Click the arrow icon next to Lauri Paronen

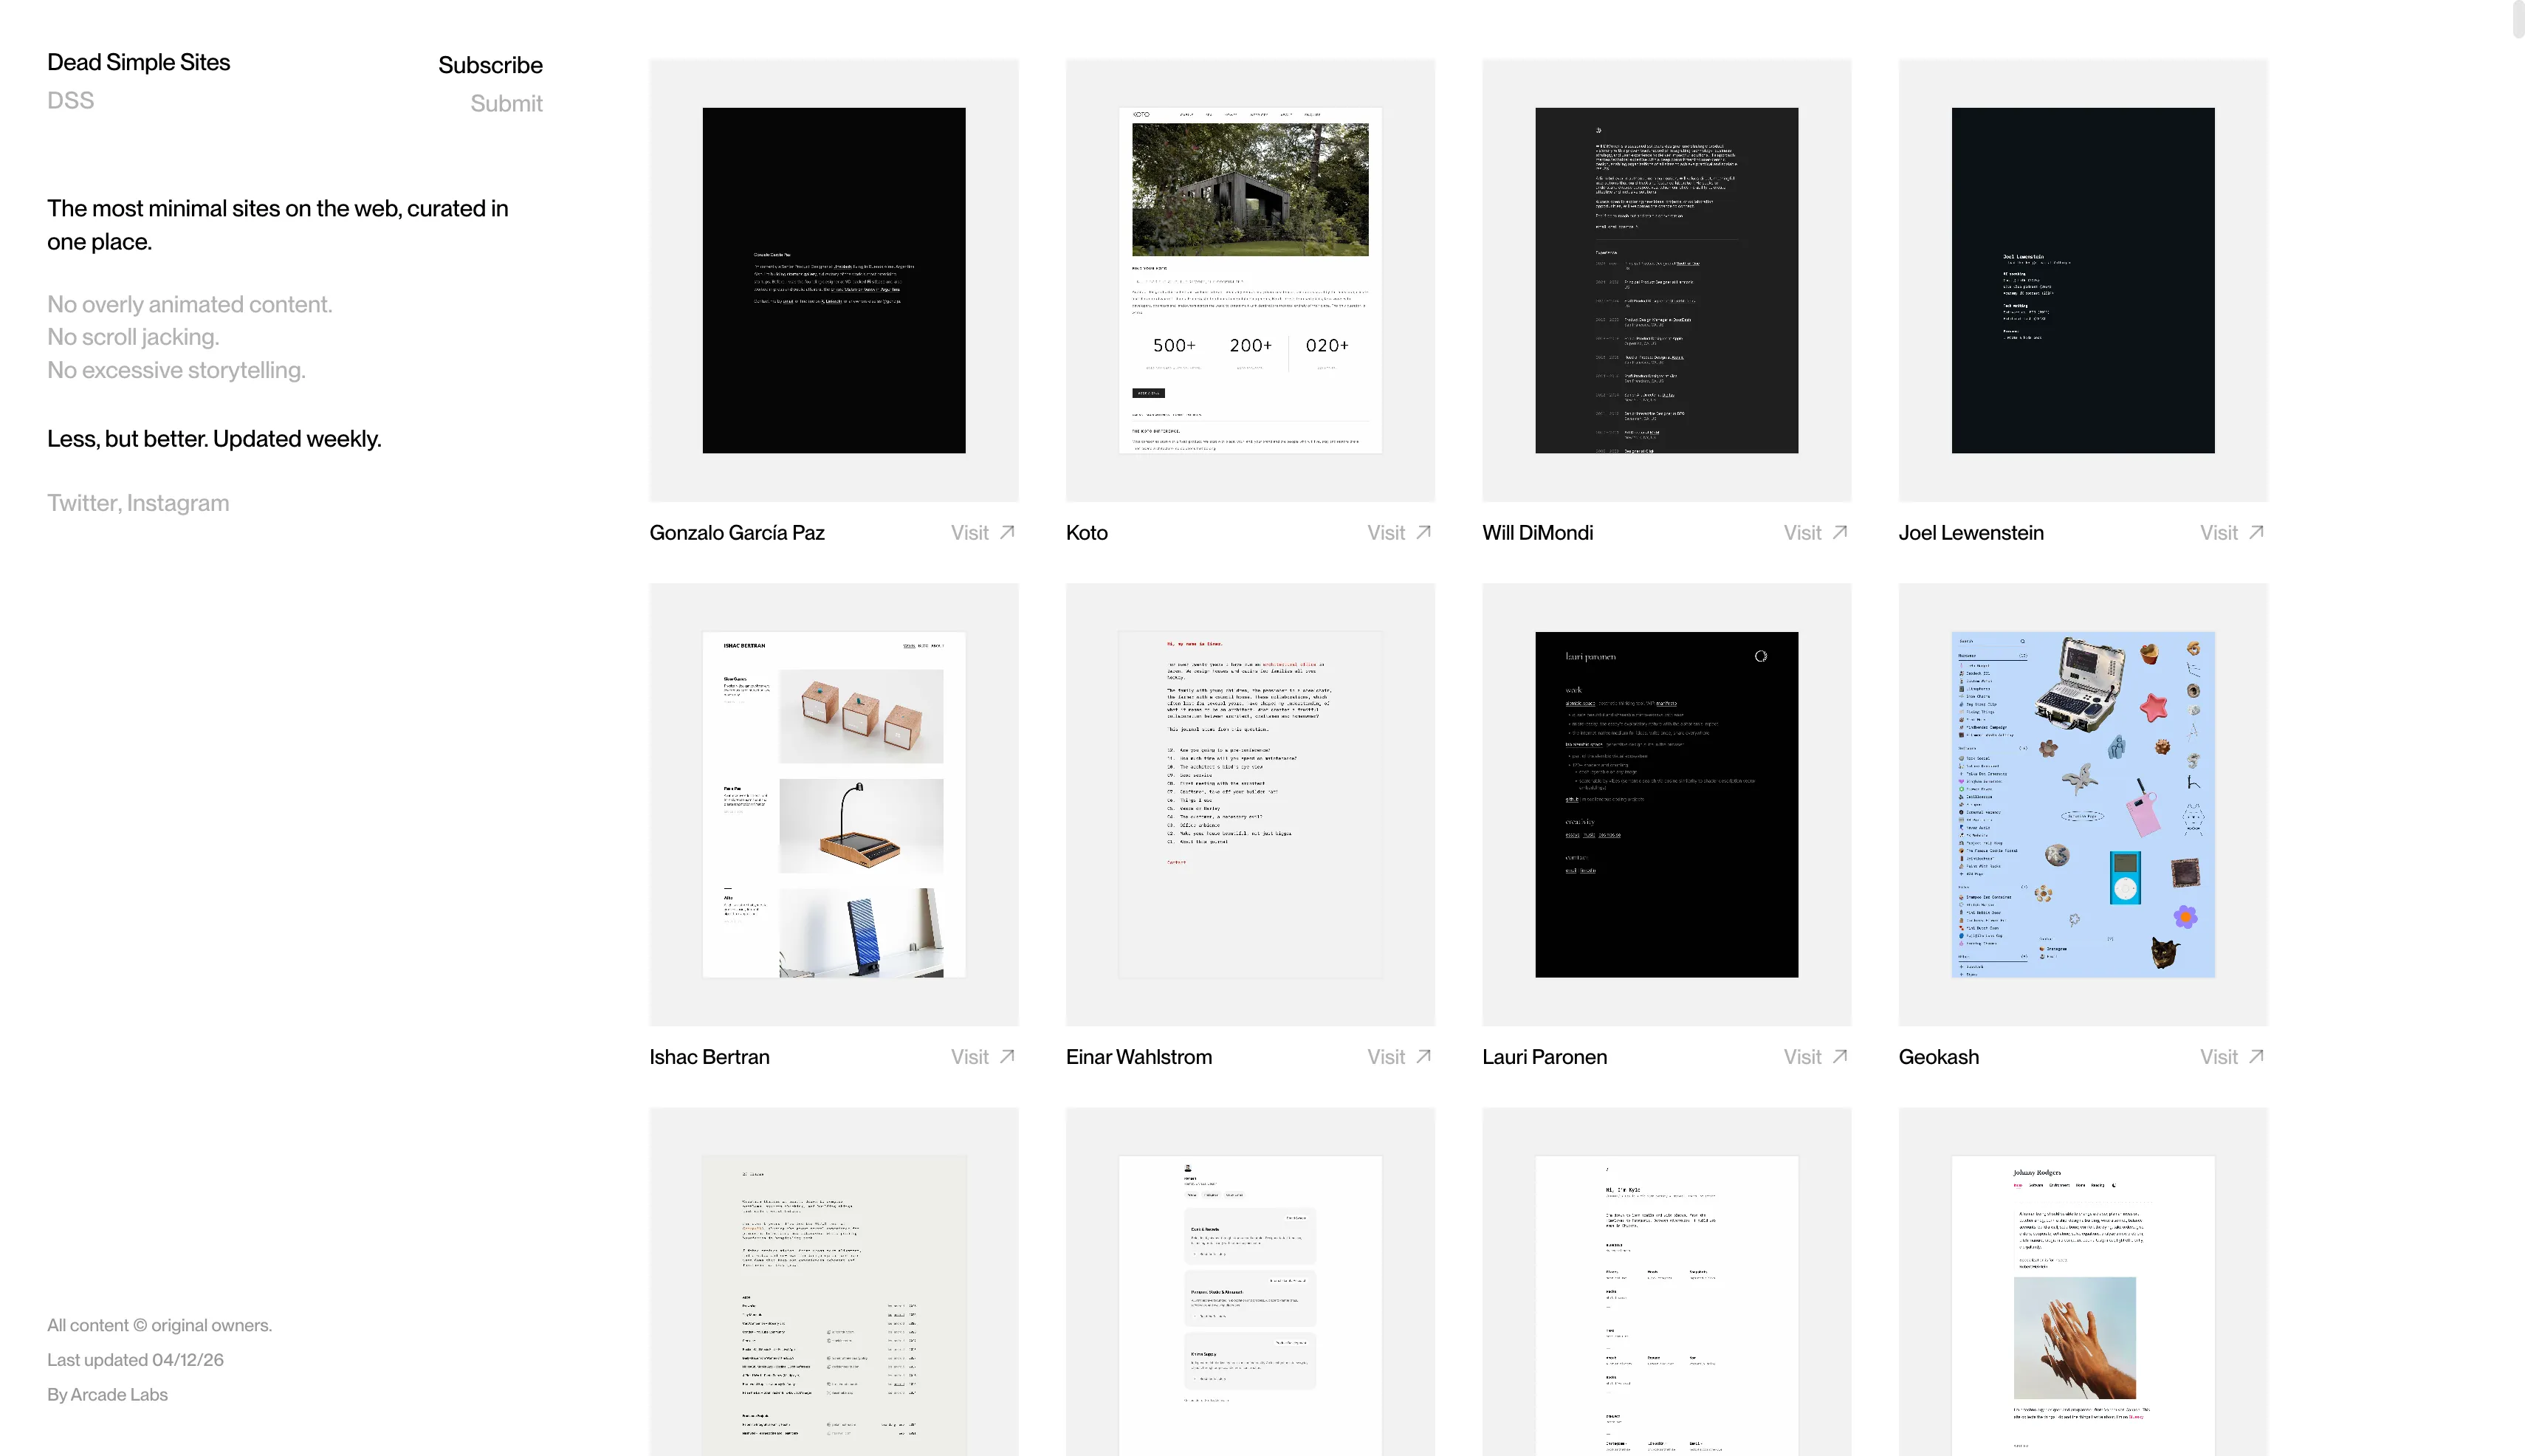click(x=1839, y=1056)
